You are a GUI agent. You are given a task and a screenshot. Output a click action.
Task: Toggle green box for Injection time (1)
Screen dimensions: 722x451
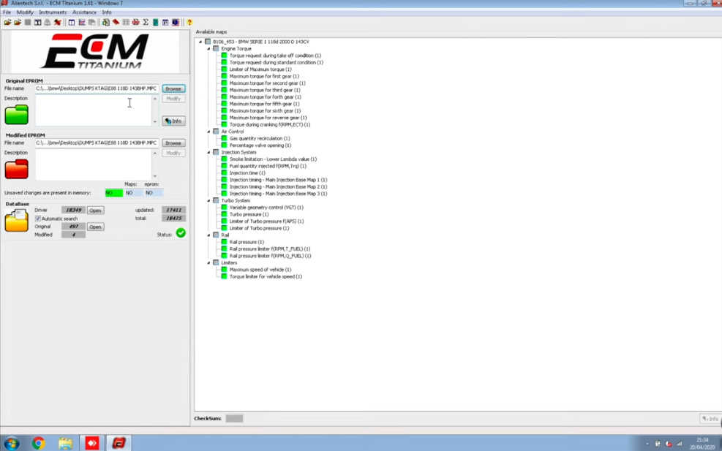225,173
